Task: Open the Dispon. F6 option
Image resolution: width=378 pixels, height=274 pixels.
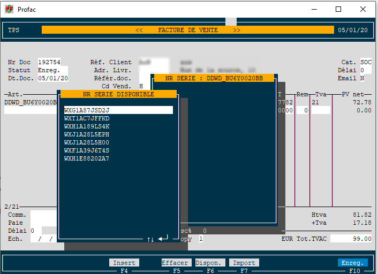Action: pyautogui.click(x=209, y=263)
